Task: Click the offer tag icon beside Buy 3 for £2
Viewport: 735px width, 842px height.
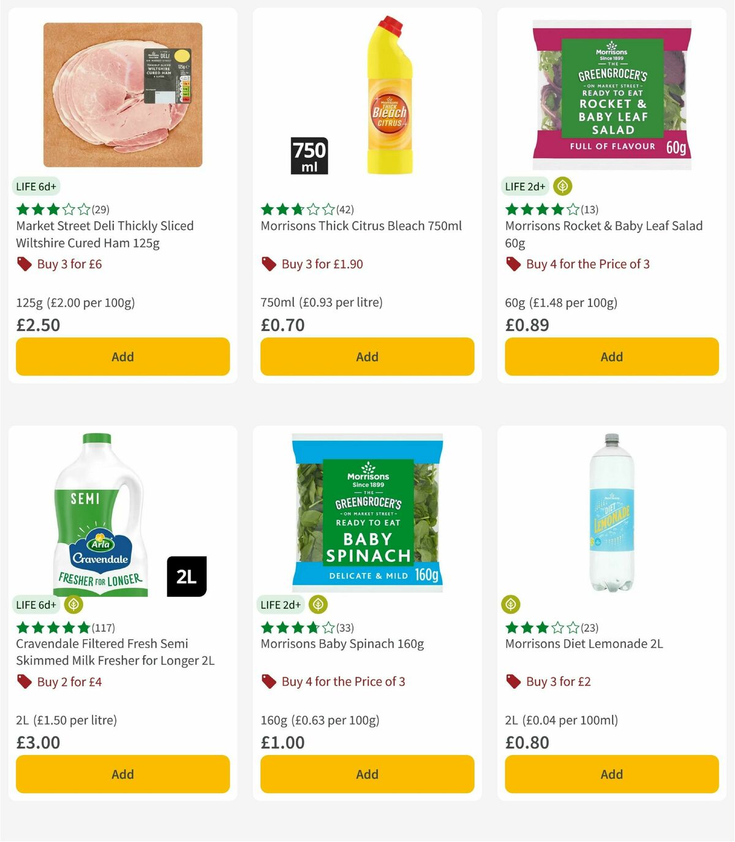Action: pos(513,681)
